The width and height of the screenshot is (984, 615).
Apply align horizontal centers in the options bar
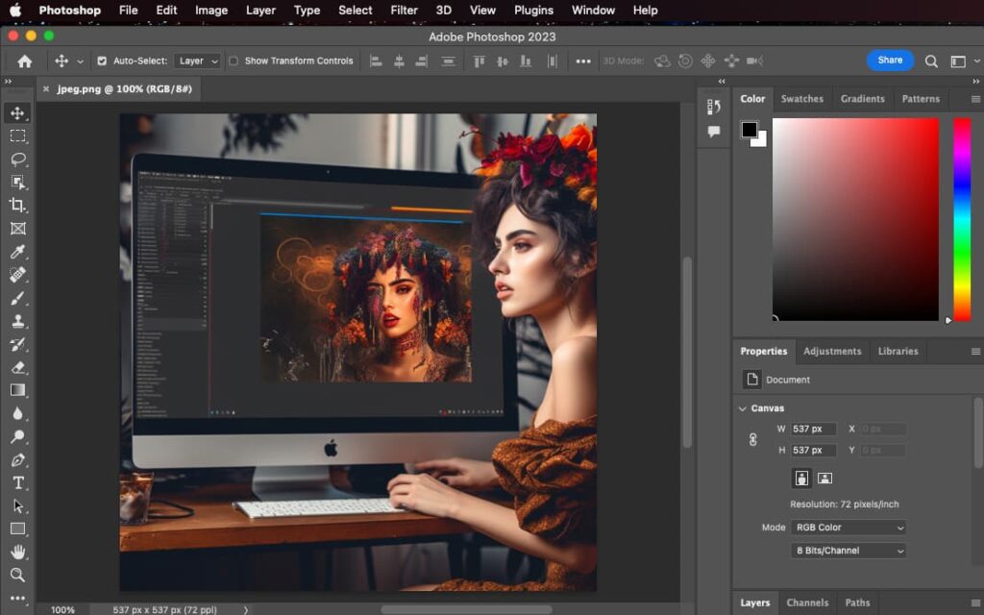399,61
